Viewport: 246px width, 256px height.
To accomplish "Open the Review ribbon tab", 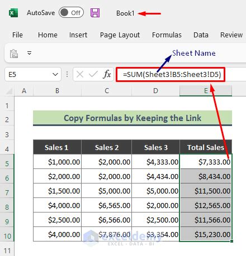I will pos(231,35).
